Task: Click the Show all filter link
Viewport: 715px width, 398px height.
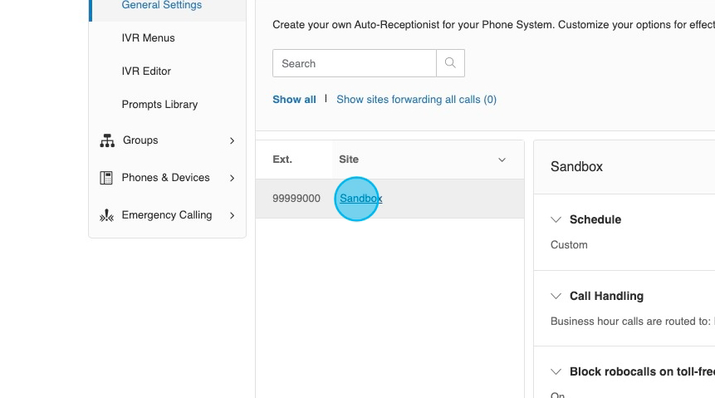Action: (x=294, y=100)
